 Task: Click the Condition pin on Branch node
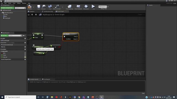point(64,39)
